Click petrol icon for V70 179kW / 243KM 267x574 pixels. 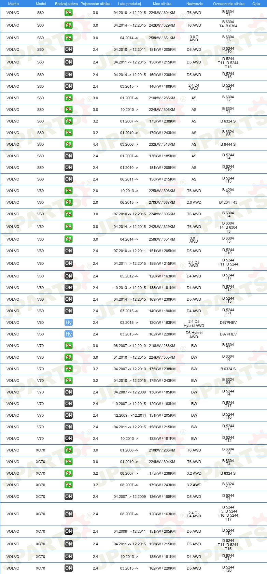click(69, 381)
